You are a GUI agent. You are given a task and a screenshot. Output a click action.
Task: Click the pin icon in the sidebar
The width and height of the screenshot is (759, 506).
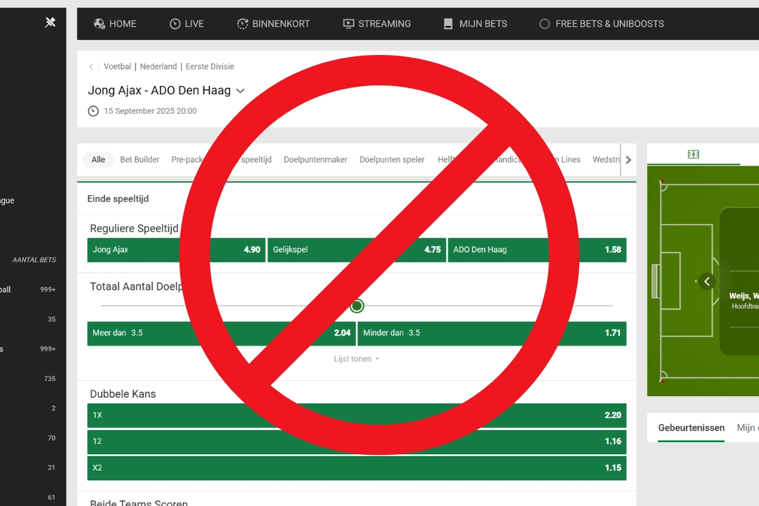point(51,23)
